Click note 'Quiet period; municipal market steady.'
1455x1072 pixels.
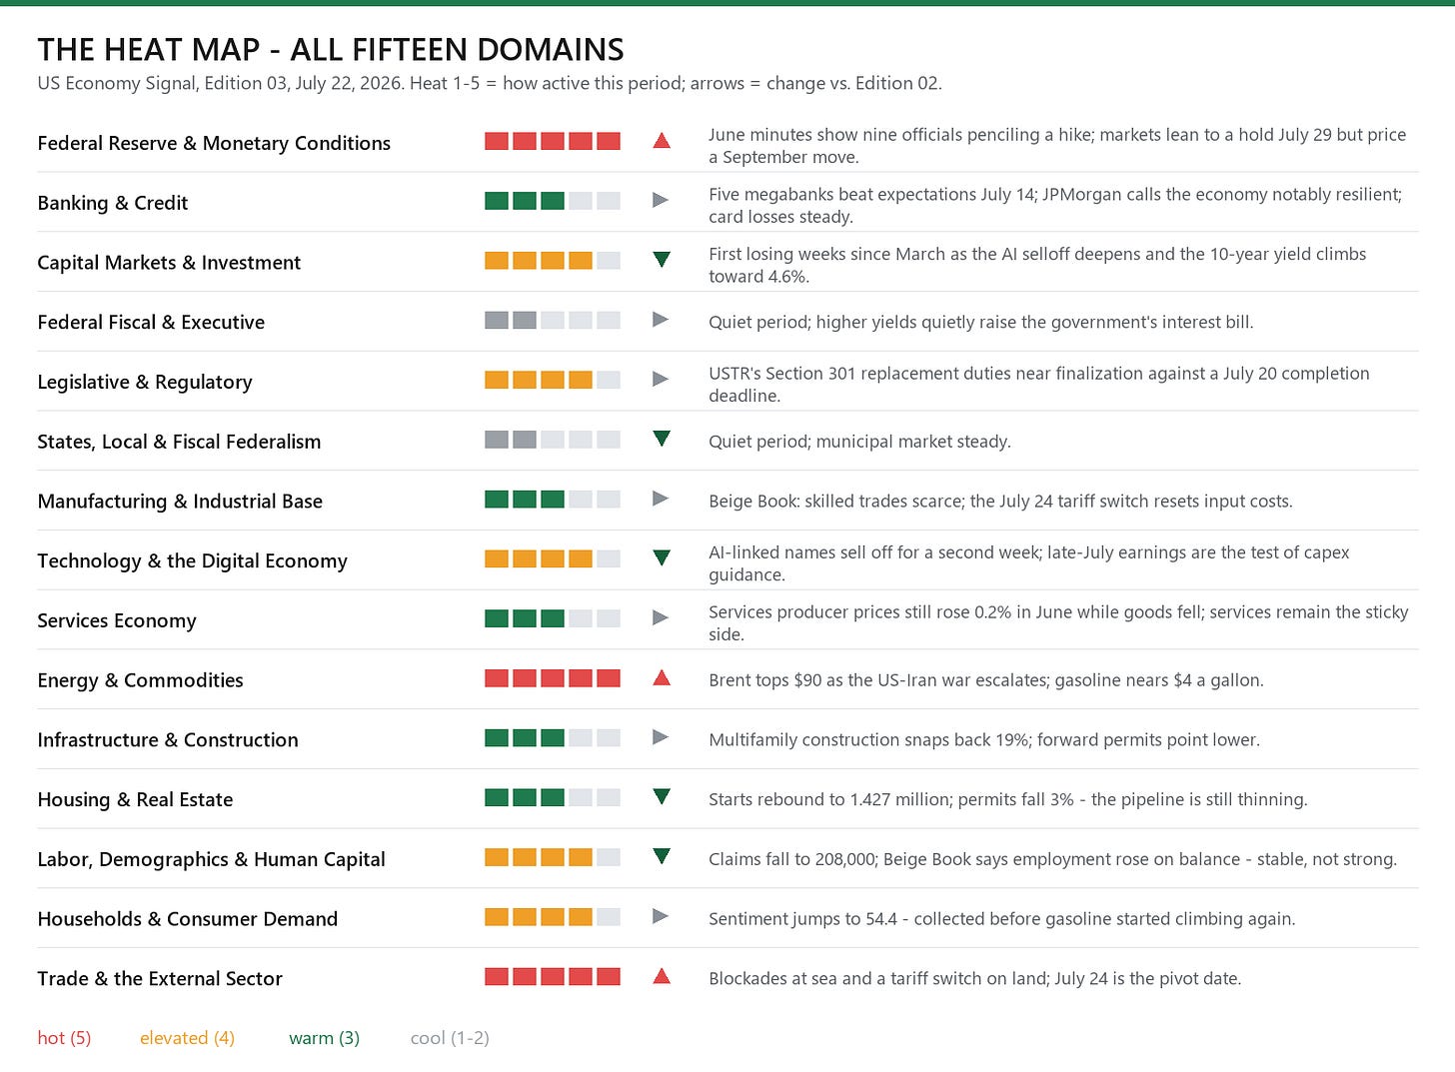859,442
